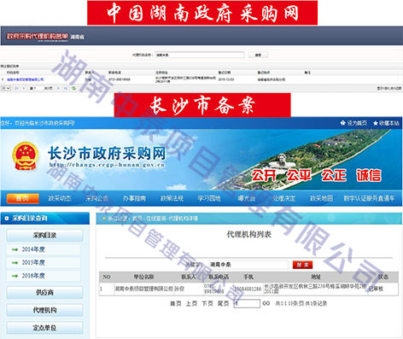403x339 pixels.
Task: Click the next page arrow in top pager
Action: pyautogui.click(x=58, y=88)
